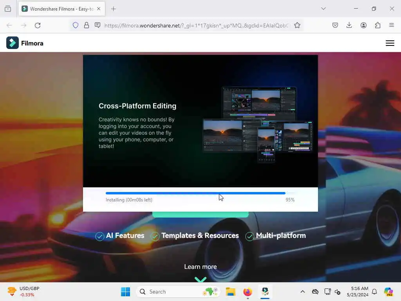This screenshot has width=401, height=301.
Task: Click Templates & Resources feature item
Action: point(195,236)
